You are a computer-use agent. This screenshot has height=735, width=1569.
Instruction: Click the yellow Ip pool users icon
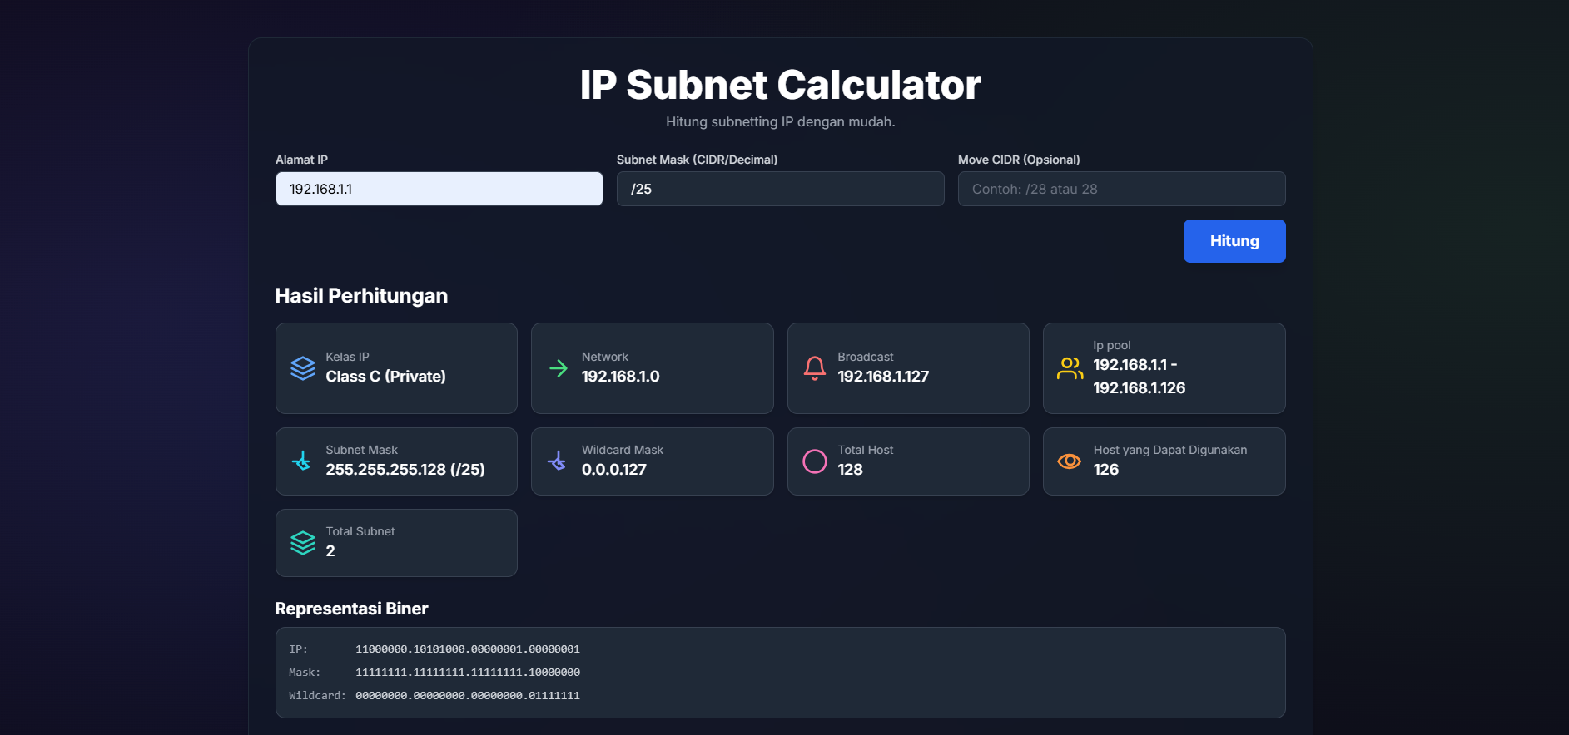pyautogui.click(x=1070, y=368)
